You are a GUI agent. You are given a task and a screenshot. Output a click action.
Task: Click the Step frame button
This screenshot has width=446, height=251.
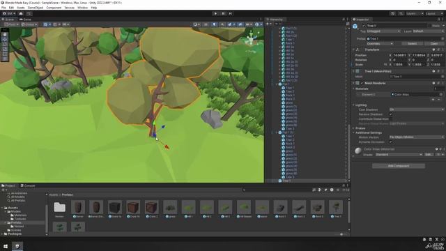pos(231,13)
